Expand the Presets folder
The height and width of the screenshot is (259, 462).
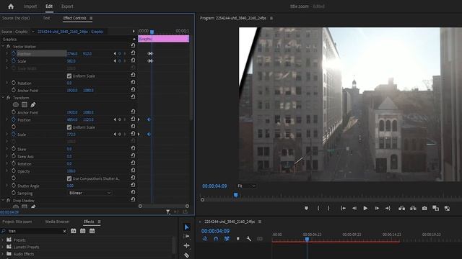(x=3, y=240)
